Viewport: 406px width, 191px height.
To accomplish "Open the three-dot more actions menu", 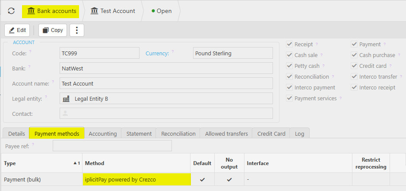I will (76, 30).
